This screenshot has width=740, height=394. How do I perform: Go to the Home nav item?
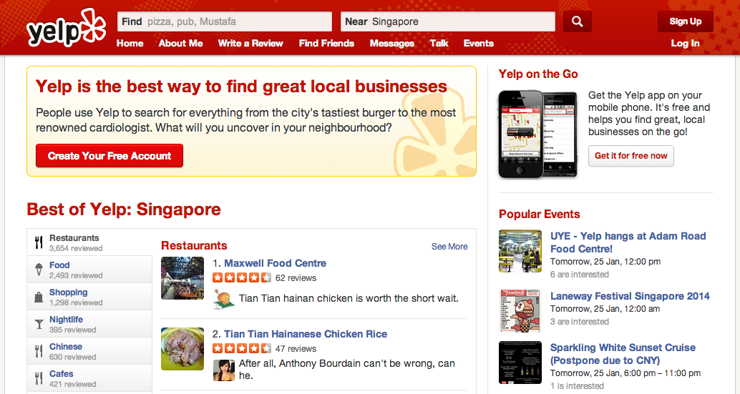[130, 44]
